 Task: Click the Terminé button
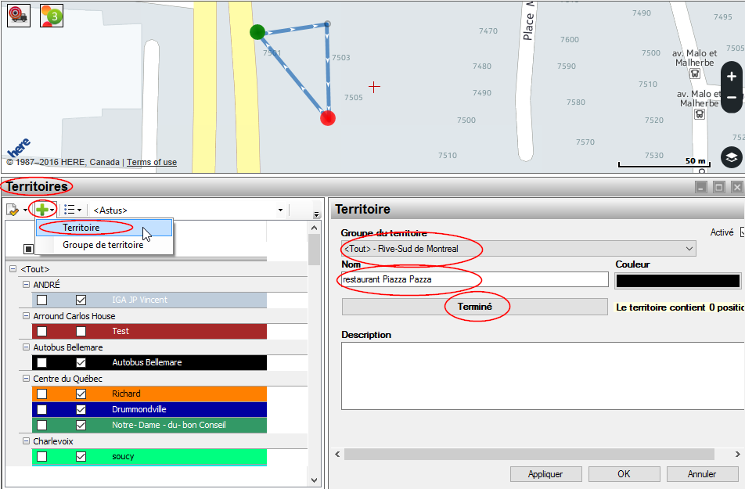[x=474, y=307]
